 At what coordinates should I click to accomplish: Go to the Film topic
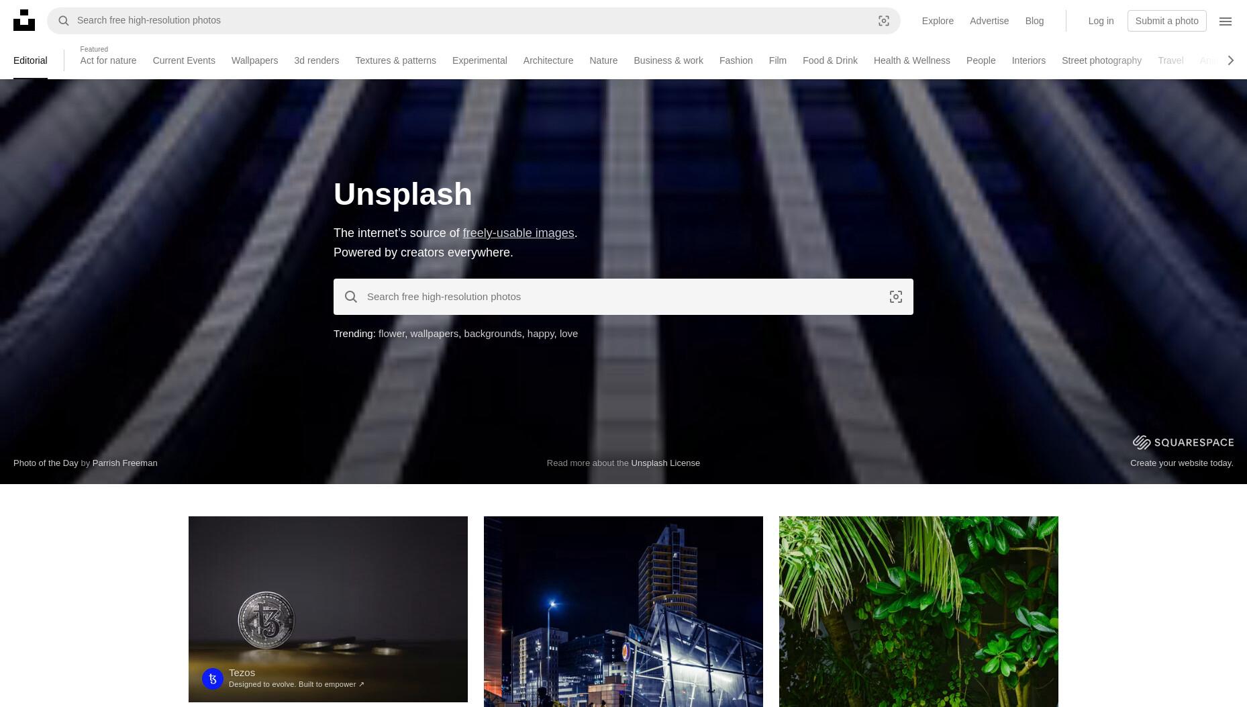[777, 60]
